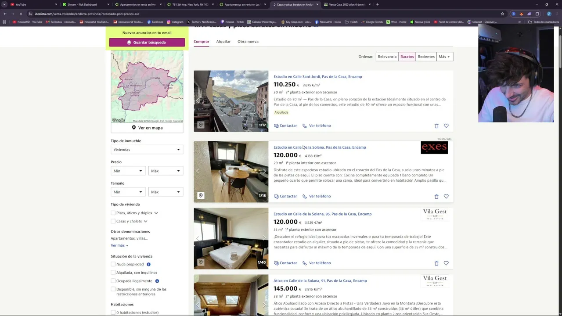The image size is (562, 316).
Task: Open the Precio Máx dropdown
Action: point(166,171)
